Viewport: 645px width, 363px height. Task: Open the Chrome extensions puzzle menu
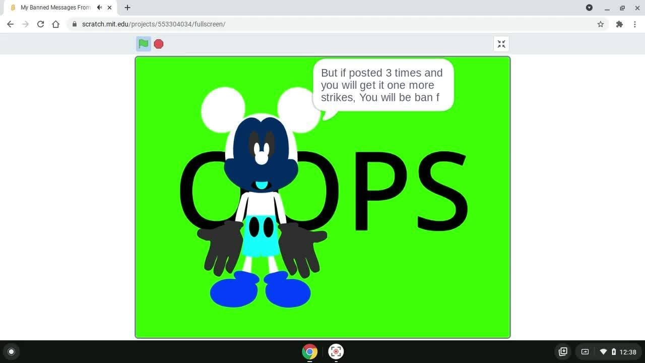(619, 24)
